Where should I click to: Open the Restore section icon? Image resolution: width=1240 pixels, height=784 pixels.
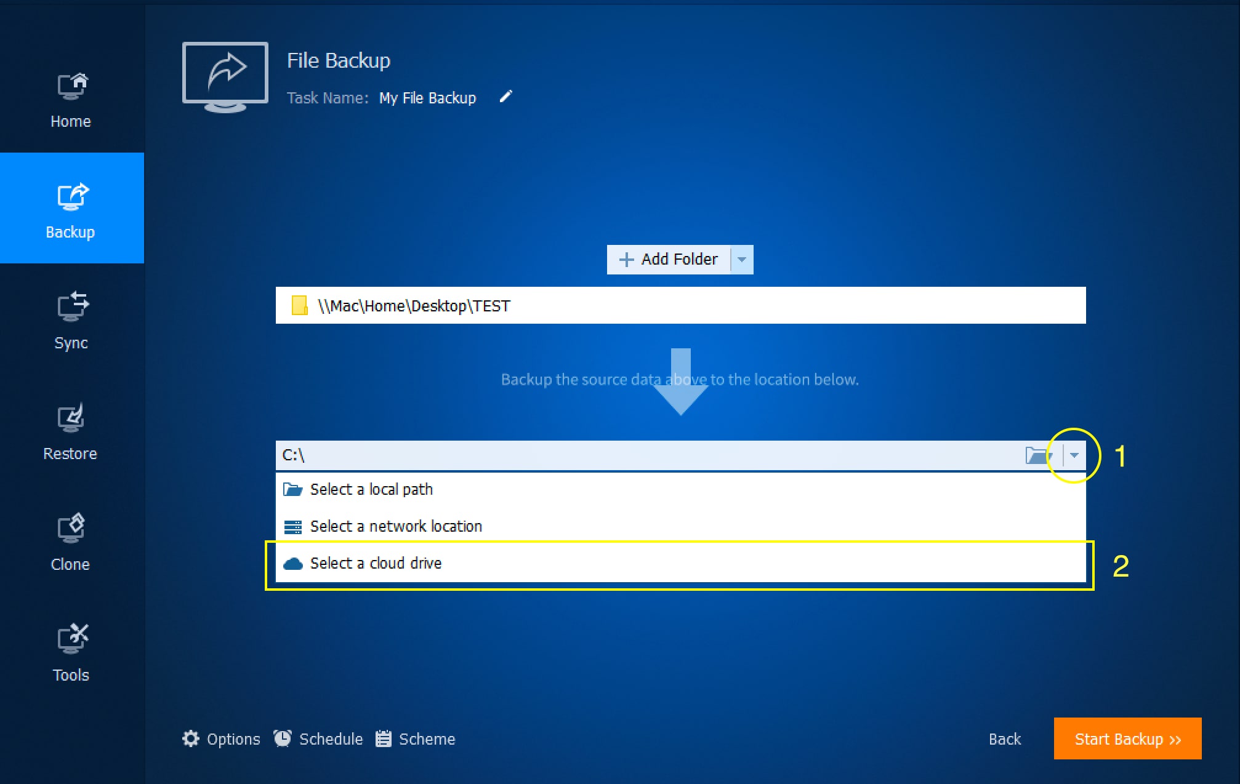(71, 418)
